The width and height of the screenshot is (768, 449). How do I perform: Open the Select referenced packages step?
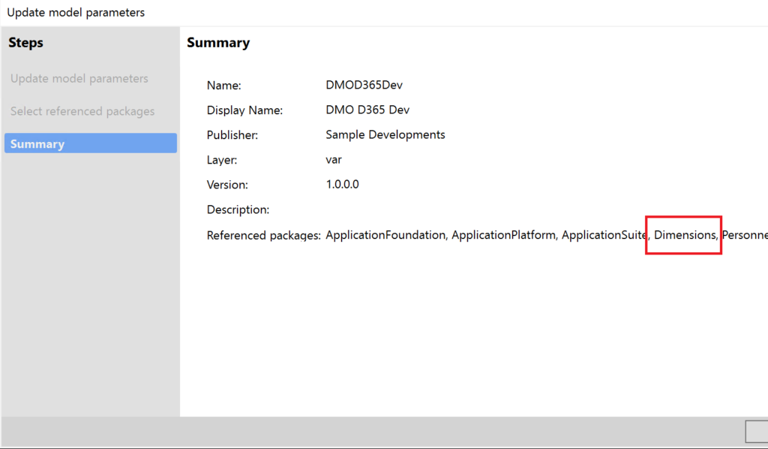[82, 110]
